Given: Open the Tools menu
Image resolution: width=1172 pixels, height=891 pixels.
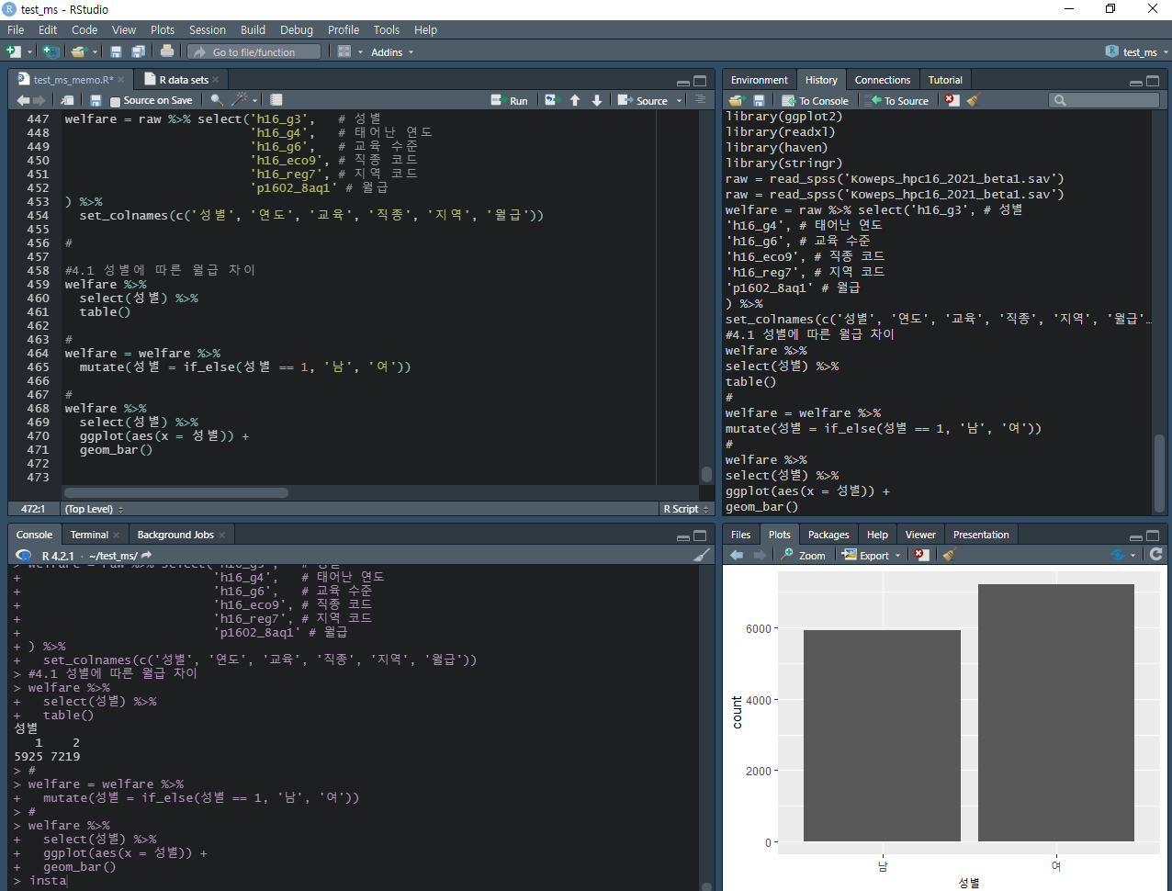Looking at the screenshot, I should (x=387, y=29).
